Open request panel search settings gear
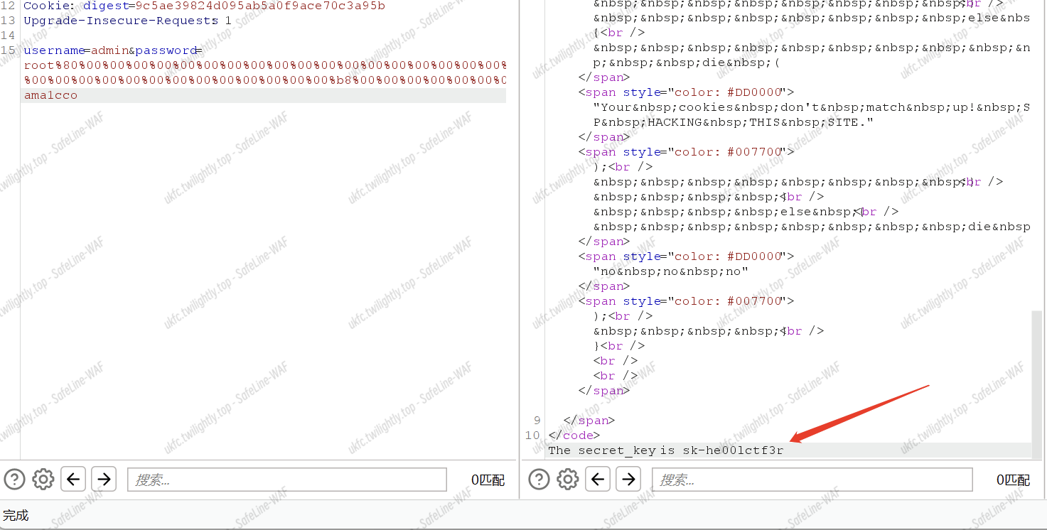 43,480
